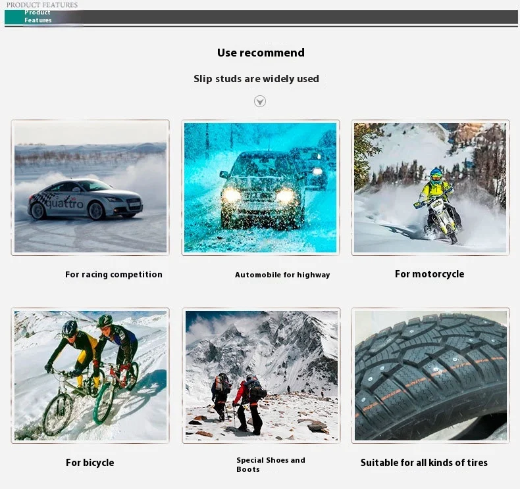The width and height of the screenshot is (520, 489).
Task: Click the 'For motorcycle' caption
Action: [429, 274]
